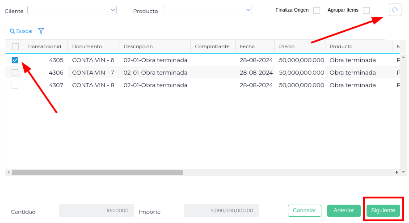The image size is (409, 223).
Task: Uncheck the row 4305 checkbox
Action: click(15, 60)
